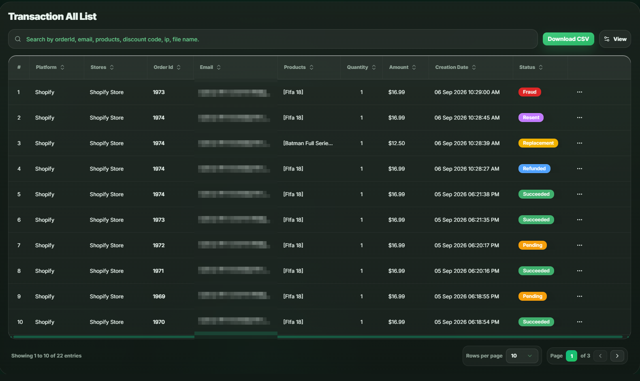640x381 pixels.
Task: Open actions menu for row 4 Refunded
Action: pos(580,169)
